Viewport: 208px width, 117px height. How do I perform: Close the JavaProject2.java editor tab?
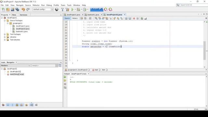(x=124, y=15)
